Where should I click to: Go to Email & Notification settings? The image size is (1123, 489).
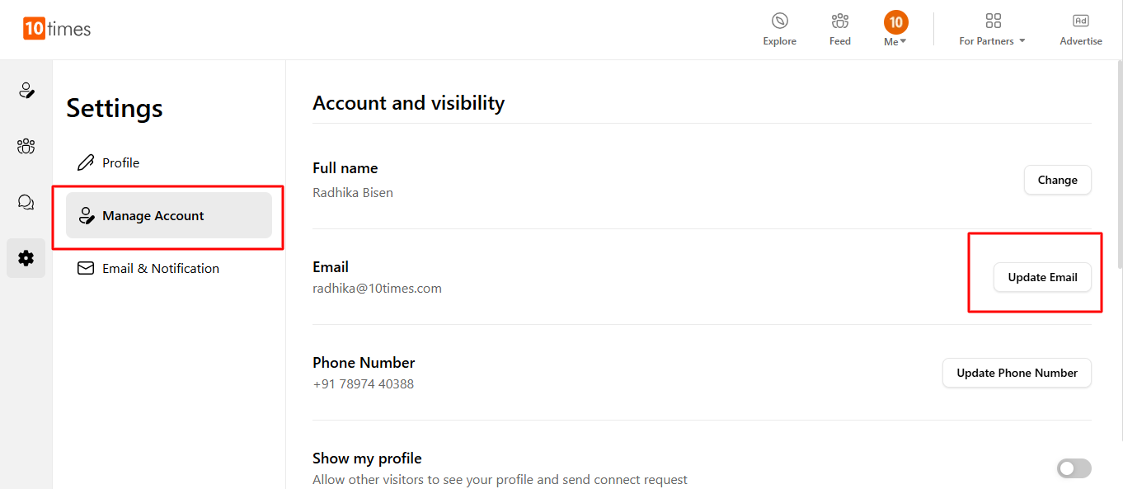pyautogui.click(x=160, y=268)
